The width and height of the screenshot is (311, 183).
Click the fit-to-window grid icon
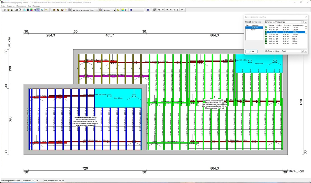[154, 10]
